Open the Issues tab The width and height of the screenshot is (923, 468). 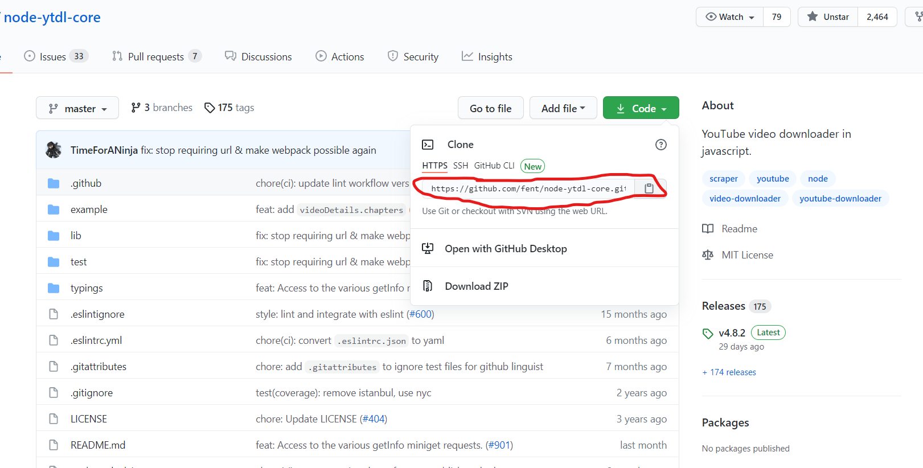tap(56, 56)
